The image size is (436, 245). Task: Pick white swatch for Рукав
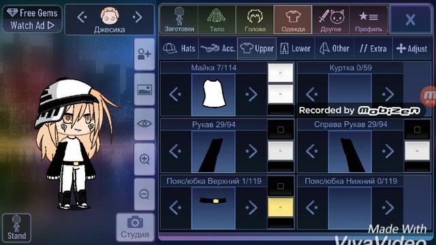point(281,151)
